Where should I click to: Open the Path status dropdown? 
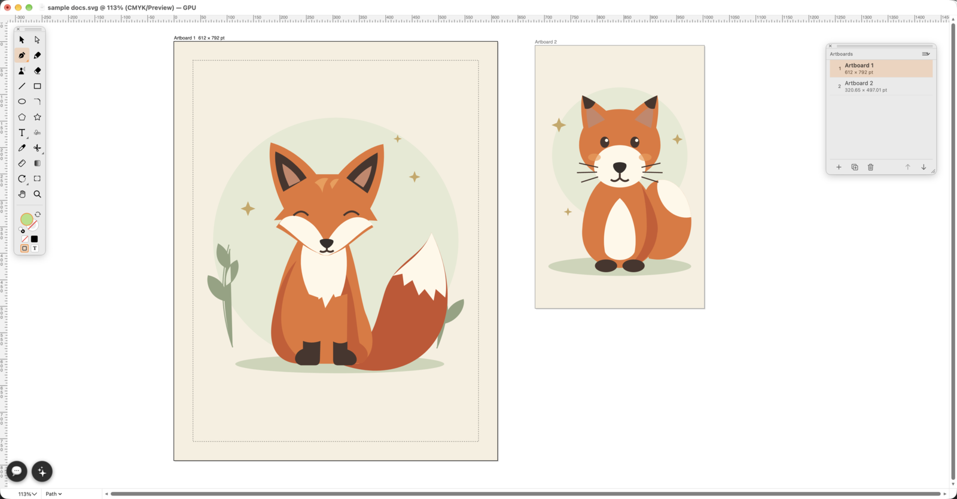(x=54, y=494)
